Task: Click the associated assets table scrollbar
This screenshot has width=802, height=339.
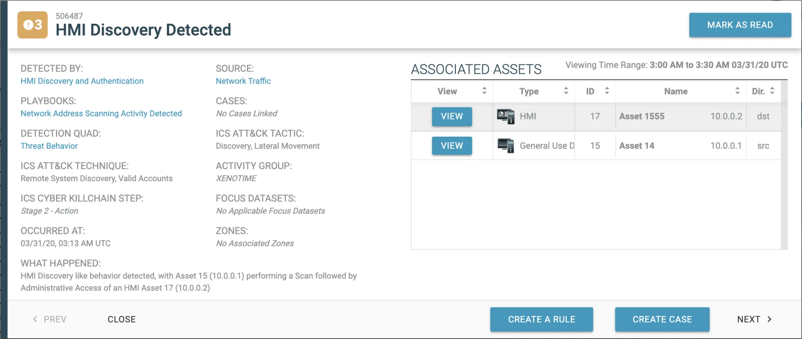Action: [x=784, y=165]
